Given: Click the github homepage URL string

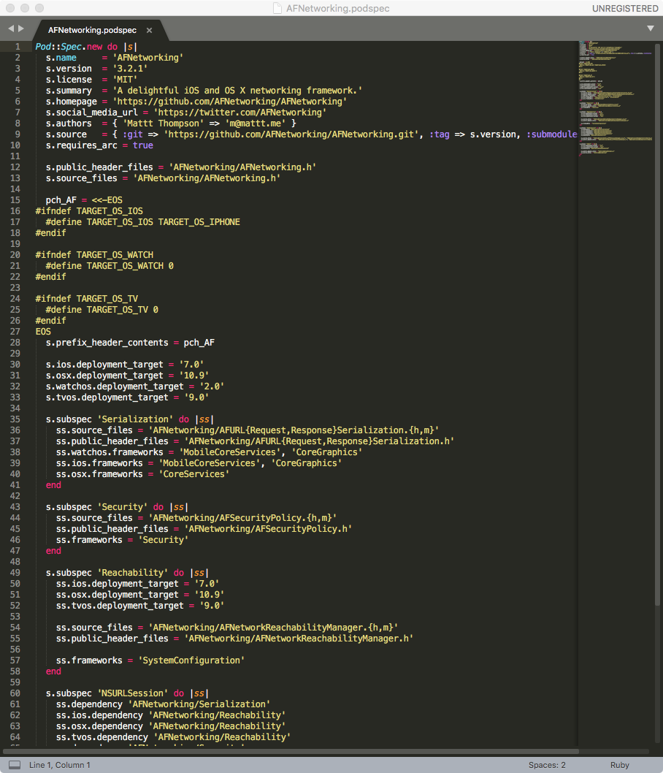Looking at the screenshot, I should tap(229, 102).
